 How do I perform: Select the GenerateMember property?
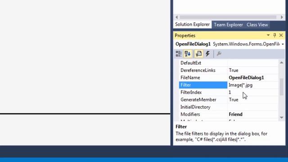[203, 100]
